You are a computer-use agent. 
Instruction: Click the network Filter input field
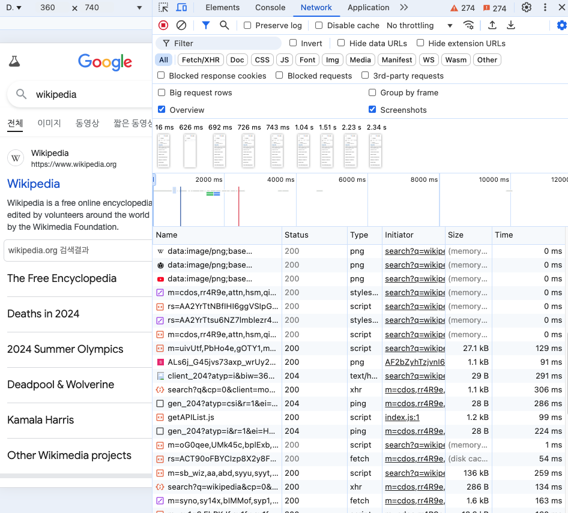click(219, 43)
